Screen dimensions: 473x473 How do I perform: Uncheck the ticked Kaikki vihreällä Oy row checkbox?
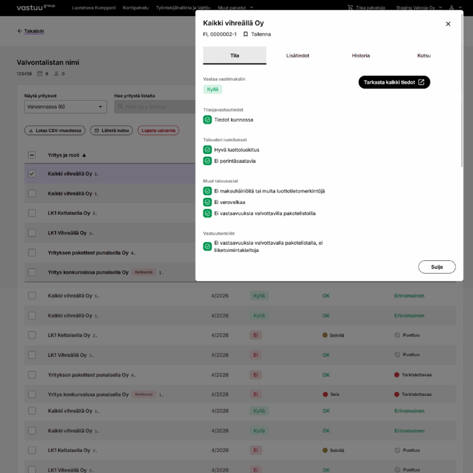coord(32,174)
